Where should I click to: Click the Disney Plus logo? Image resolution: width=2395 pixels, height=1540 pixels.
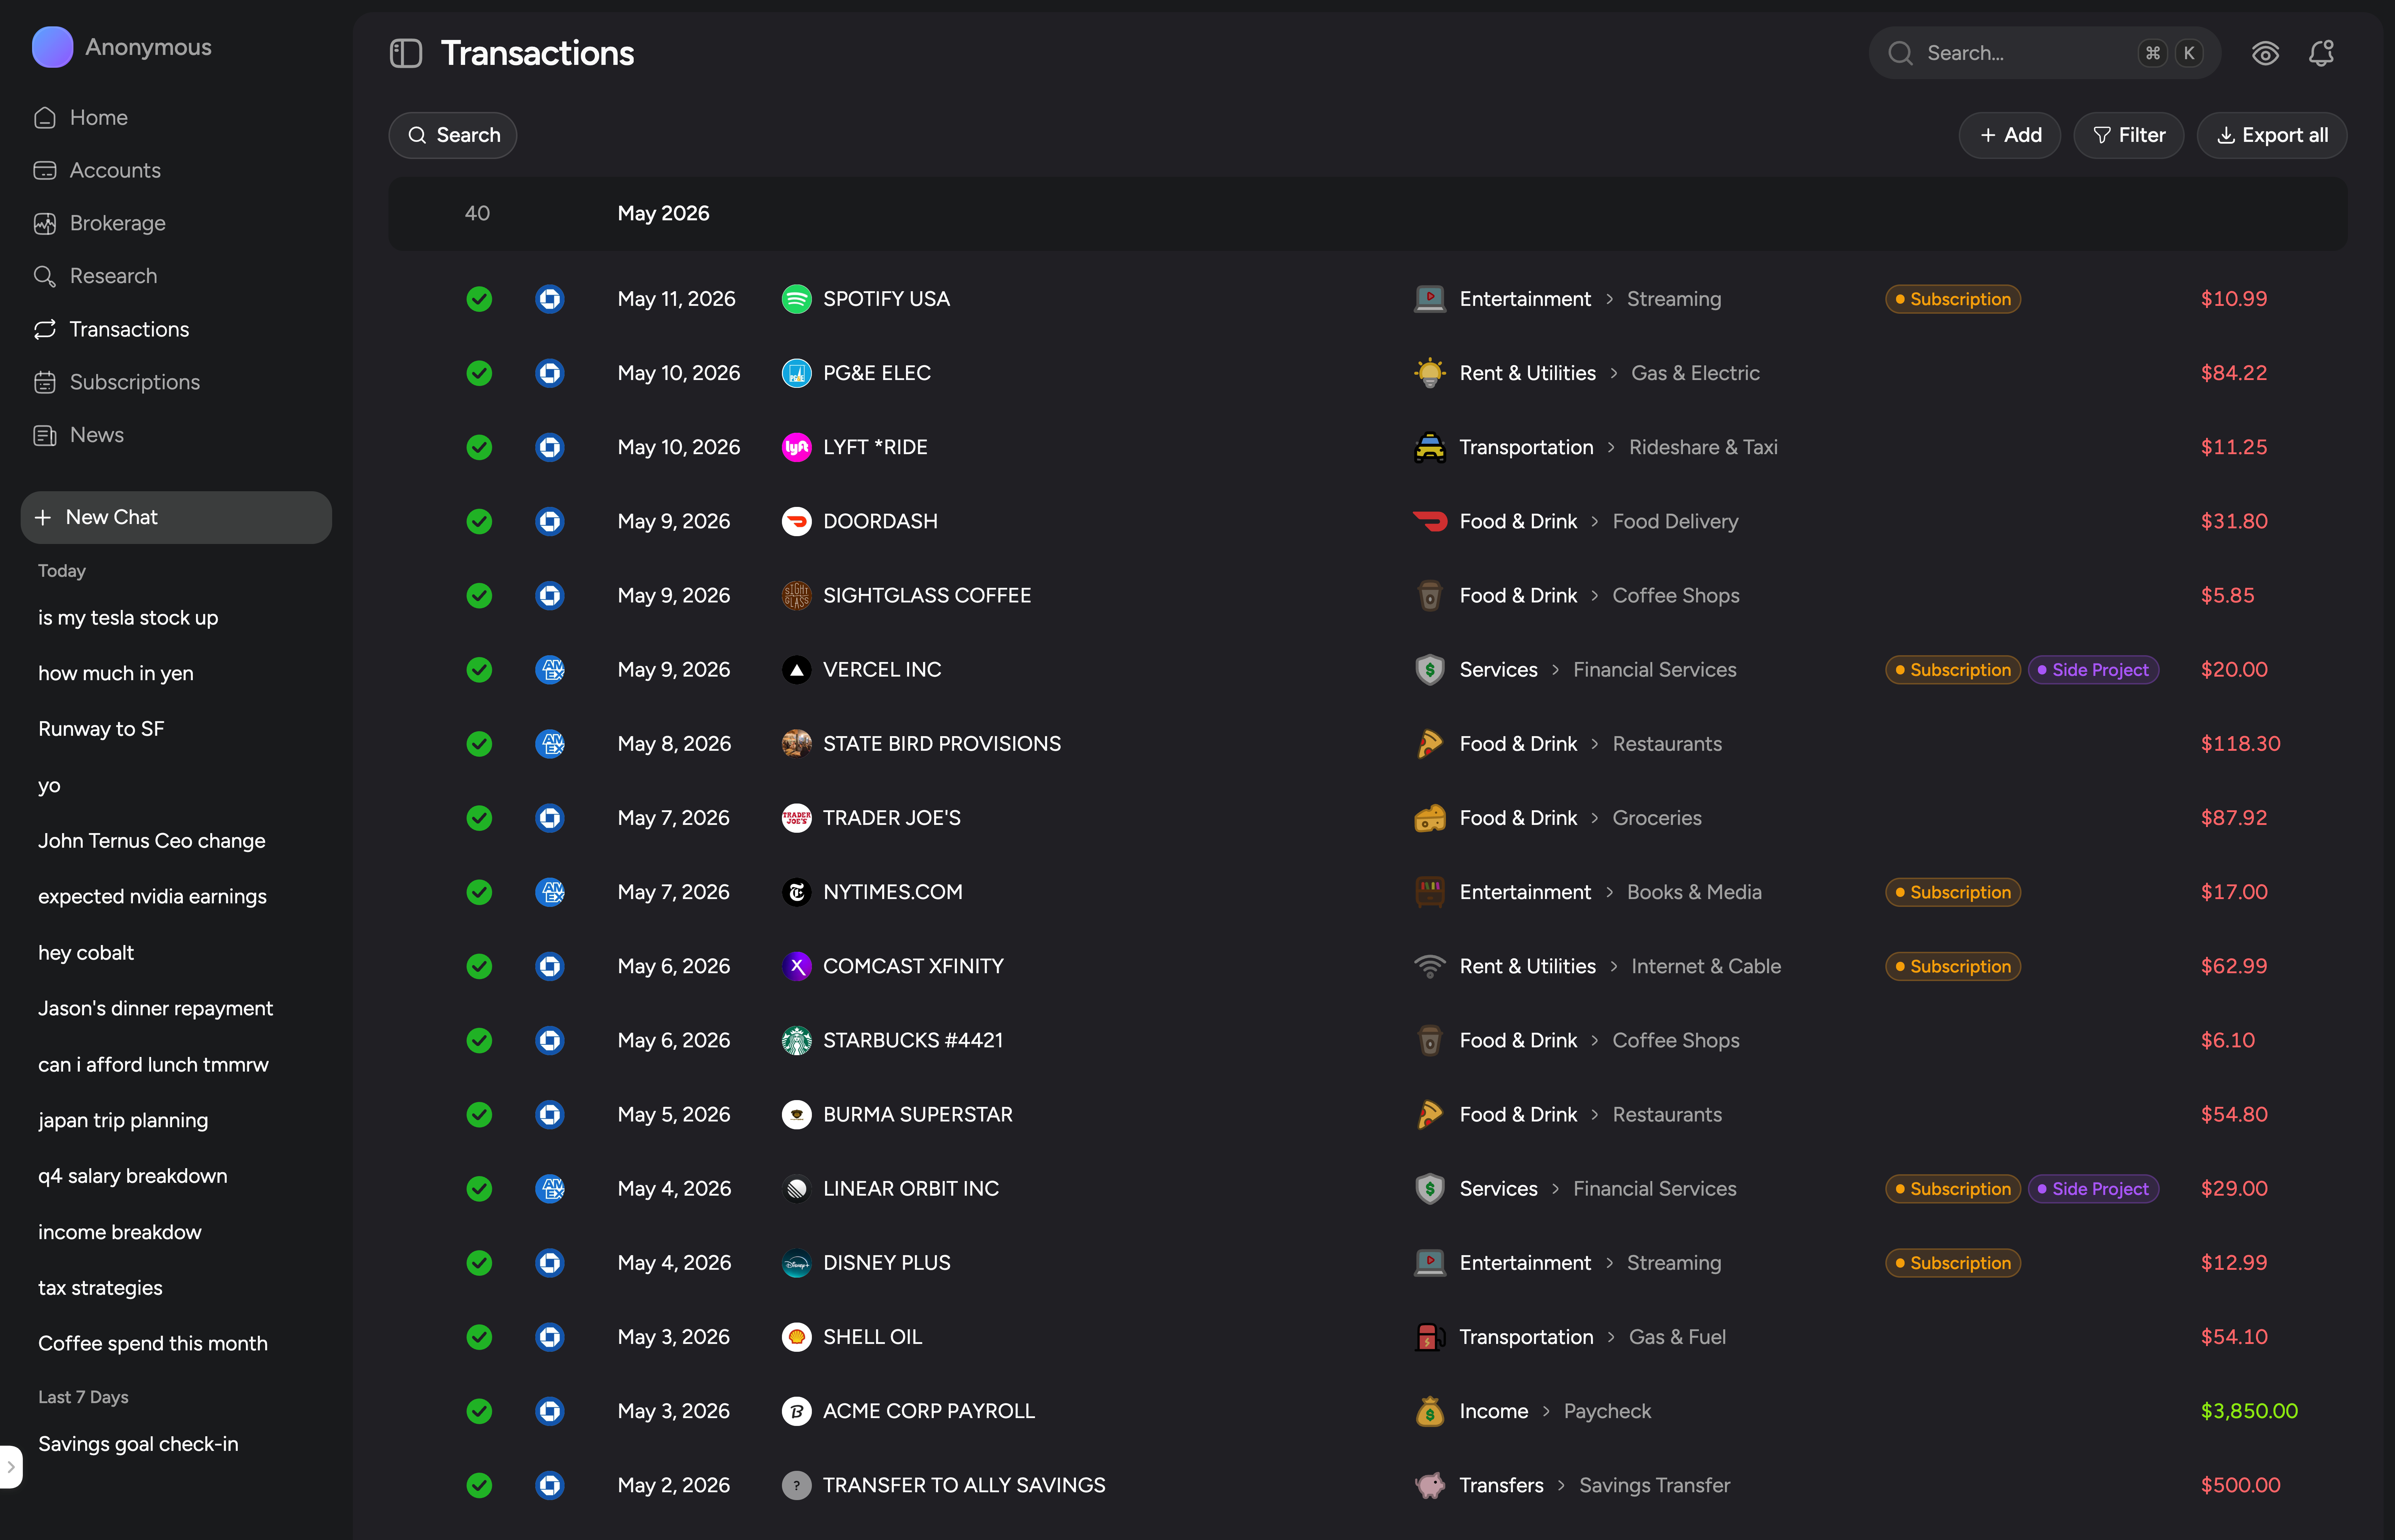point(796,1263)
